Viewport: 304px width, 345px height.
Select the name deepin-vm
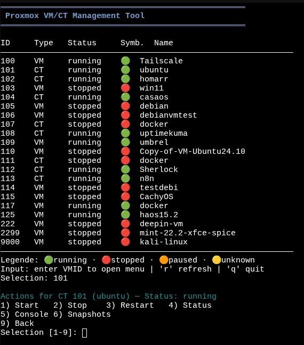point(161,224)
